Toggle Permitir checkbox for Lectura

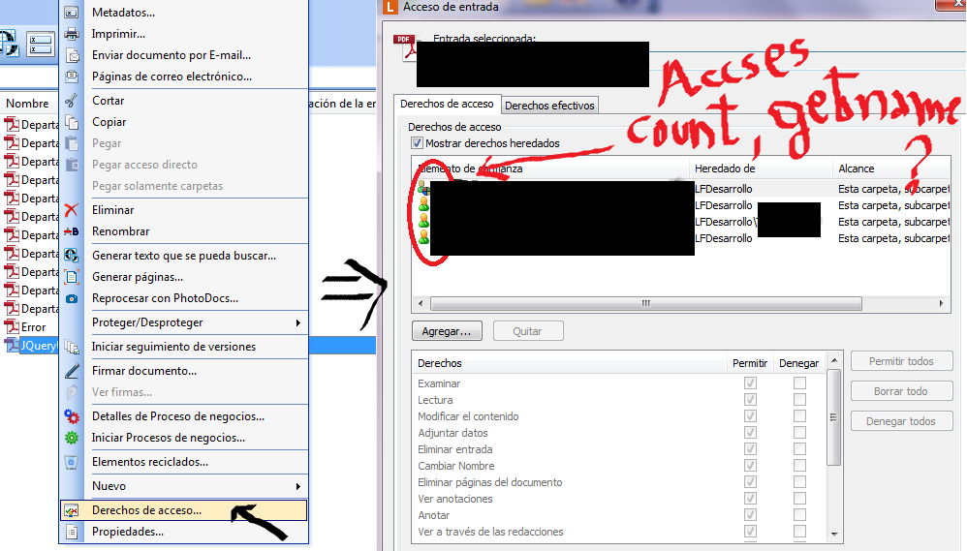pos(750,399)
